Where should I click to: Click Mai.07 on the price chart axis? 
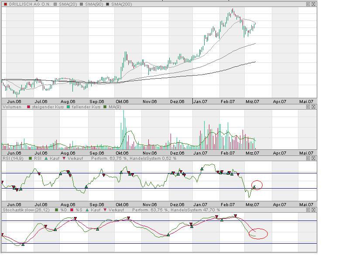pos(306,102)
